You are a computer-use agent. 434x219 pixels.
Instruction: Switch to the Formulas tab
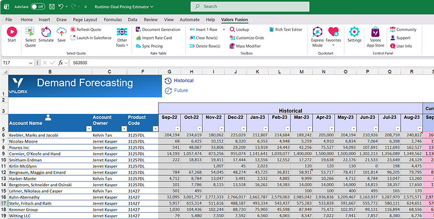(x=113, y=19)
